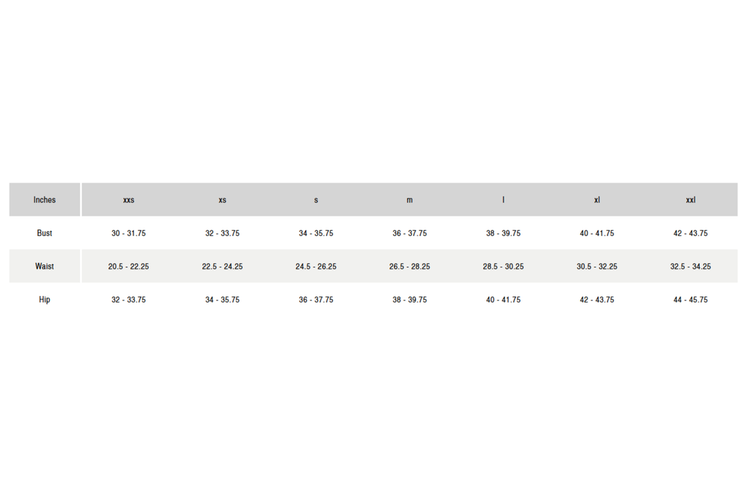The height and width of the screenshot is (493, 740).
Task: Click the Waist row label
Action: coord(44,266)
